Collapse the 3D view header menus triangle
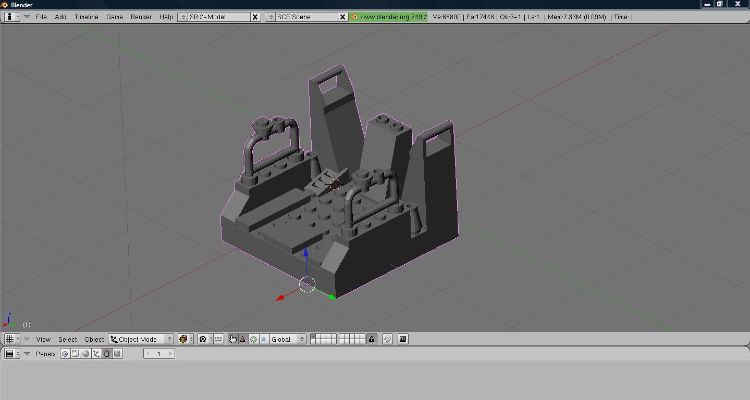This screenshot has width=750, height=400. point(27,339)
